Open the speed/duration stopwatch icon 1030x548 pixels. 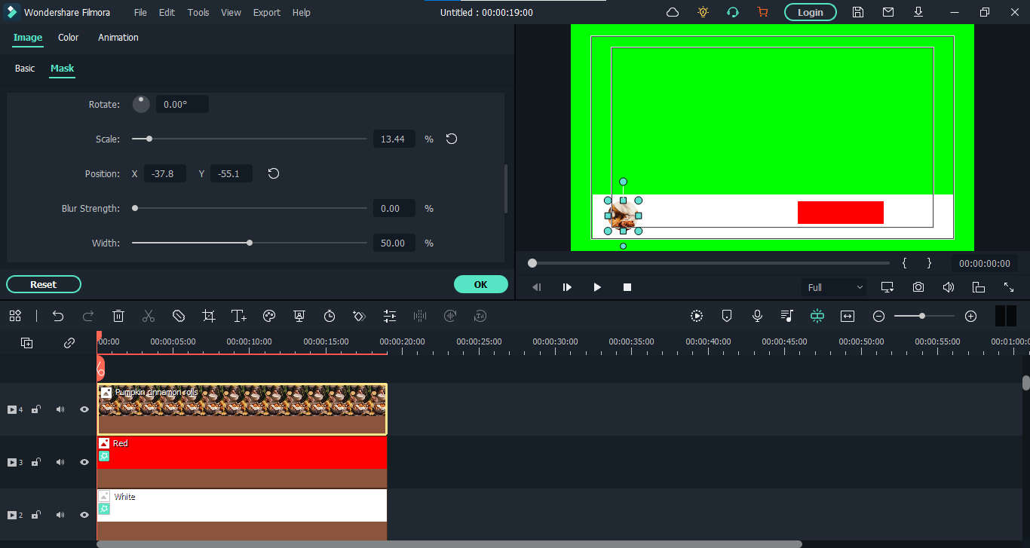coord(330,316)
